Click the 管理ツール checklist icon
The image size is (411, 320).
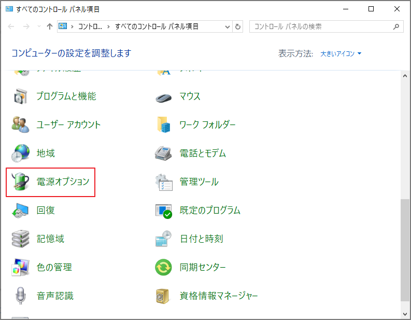[x=164, y=182]
